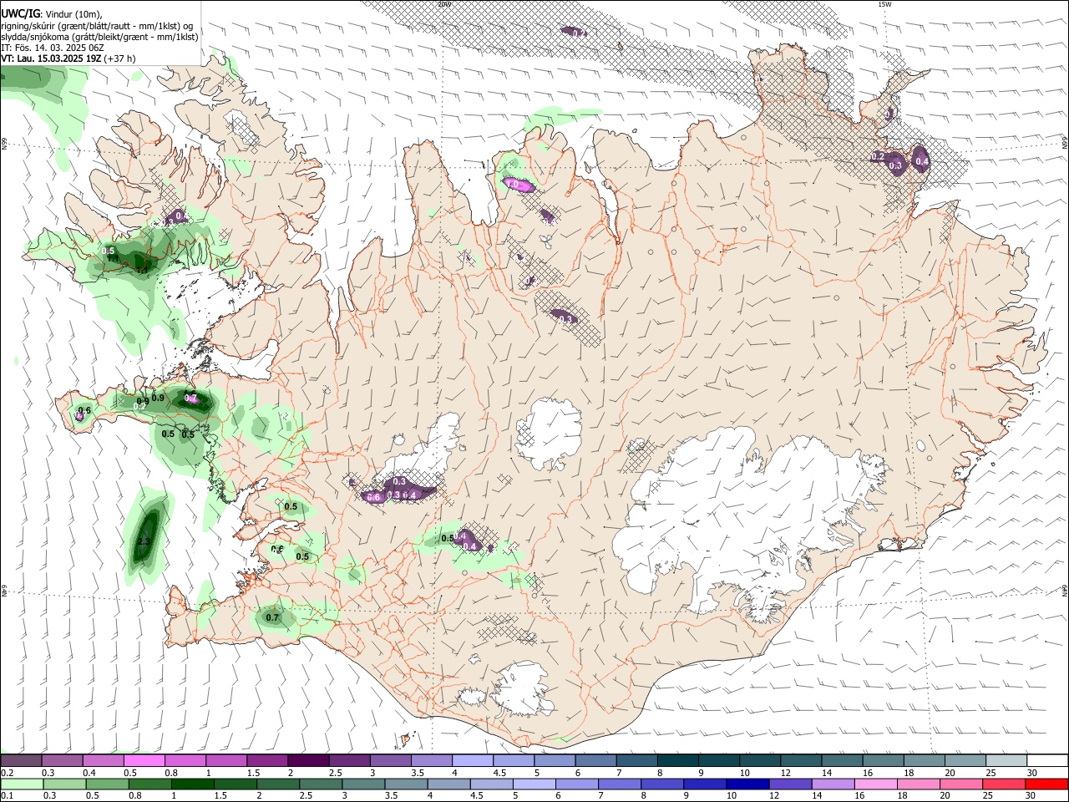Select the light gray 25–30 swatch in top legend row
The width and height of the screenshot is (1069, 802).
point(1006,760)
